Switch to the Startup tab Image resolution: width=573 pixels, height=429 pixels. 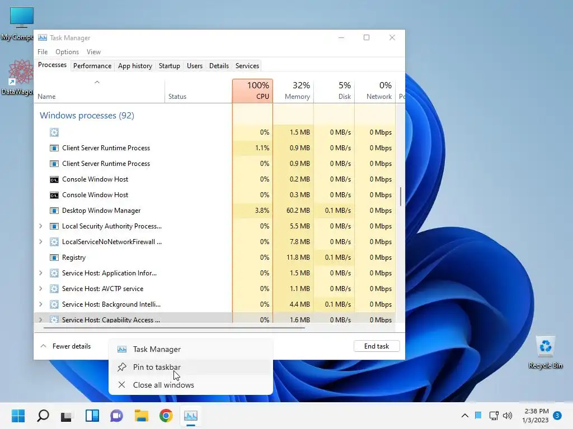pyautogui.click(x=169, y=66)
